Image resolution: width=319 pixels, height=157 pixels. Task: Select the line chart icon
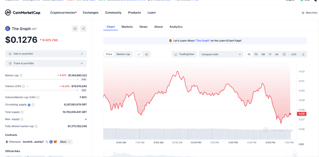pyautogui.click(x=139, y=54)
